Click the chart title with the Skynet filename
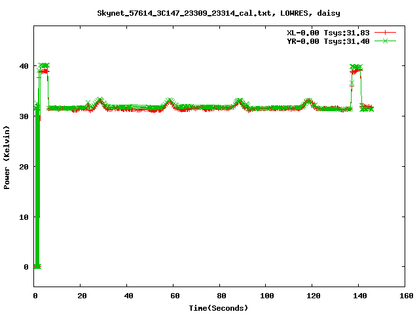 [218, 13]
